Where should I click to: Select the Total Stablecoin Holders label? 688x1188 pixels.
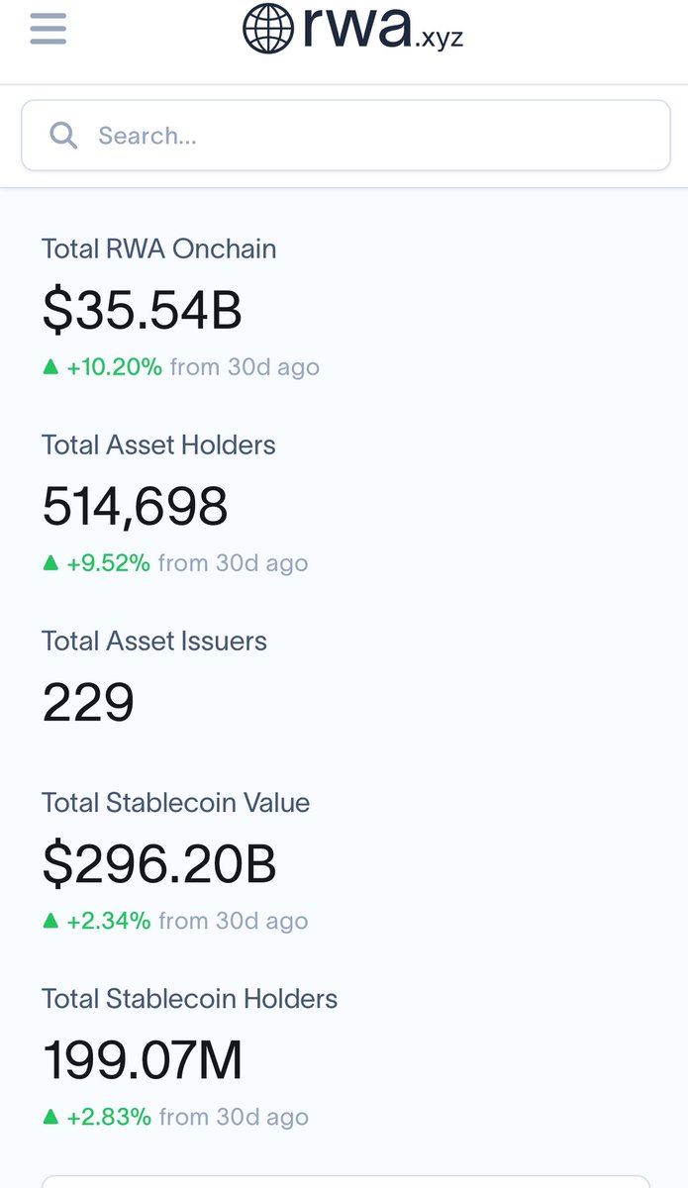189,999
